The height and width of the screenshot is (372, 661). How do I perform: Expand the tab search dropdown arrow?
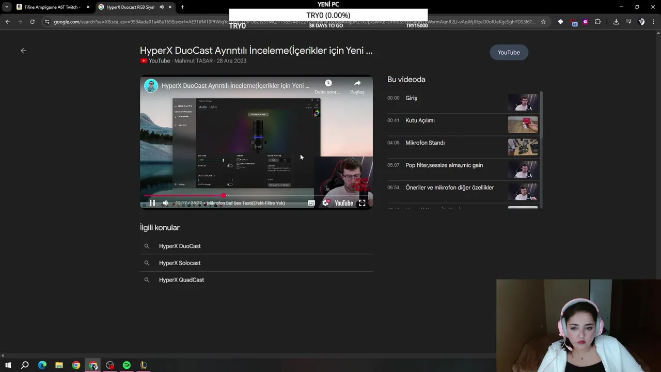click(7, 7)
